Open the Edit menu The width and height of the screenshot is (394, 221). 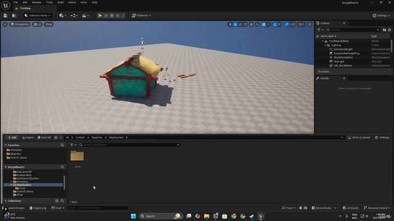[x=25, y=2]
